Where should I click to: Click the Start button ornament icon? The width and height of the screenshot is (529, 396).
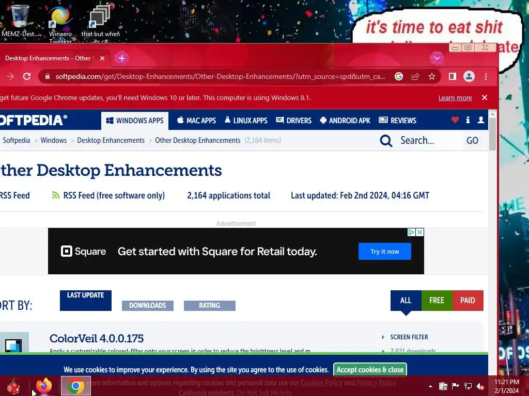click(13, 386)
